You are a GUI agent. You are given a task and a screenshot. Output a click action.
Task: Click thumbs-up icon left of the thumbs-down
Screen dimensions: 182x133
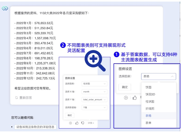point(77,123)
